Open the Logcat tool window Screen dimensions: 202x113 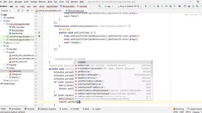click(96, 109)
